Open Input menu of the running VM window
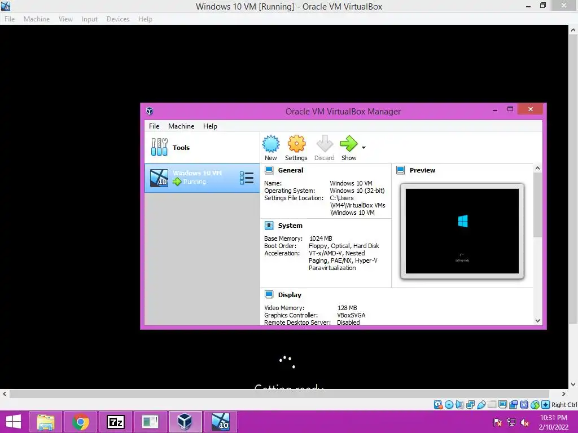This screenshot has width=578, height=433. (x=90, y=19)
